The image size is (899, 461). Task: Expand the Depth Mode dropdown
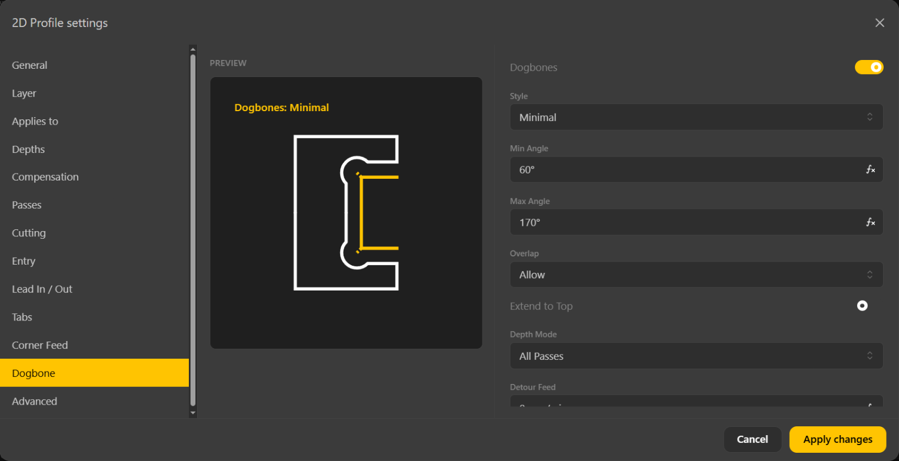pyautogui.click(x=696, y=356)
